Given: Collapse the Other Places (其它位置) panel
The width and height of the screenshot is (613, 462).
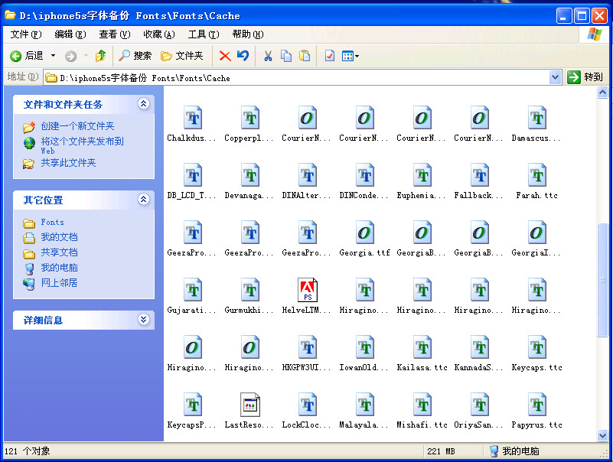Looking at the screenshot, I should coord(143,200).
